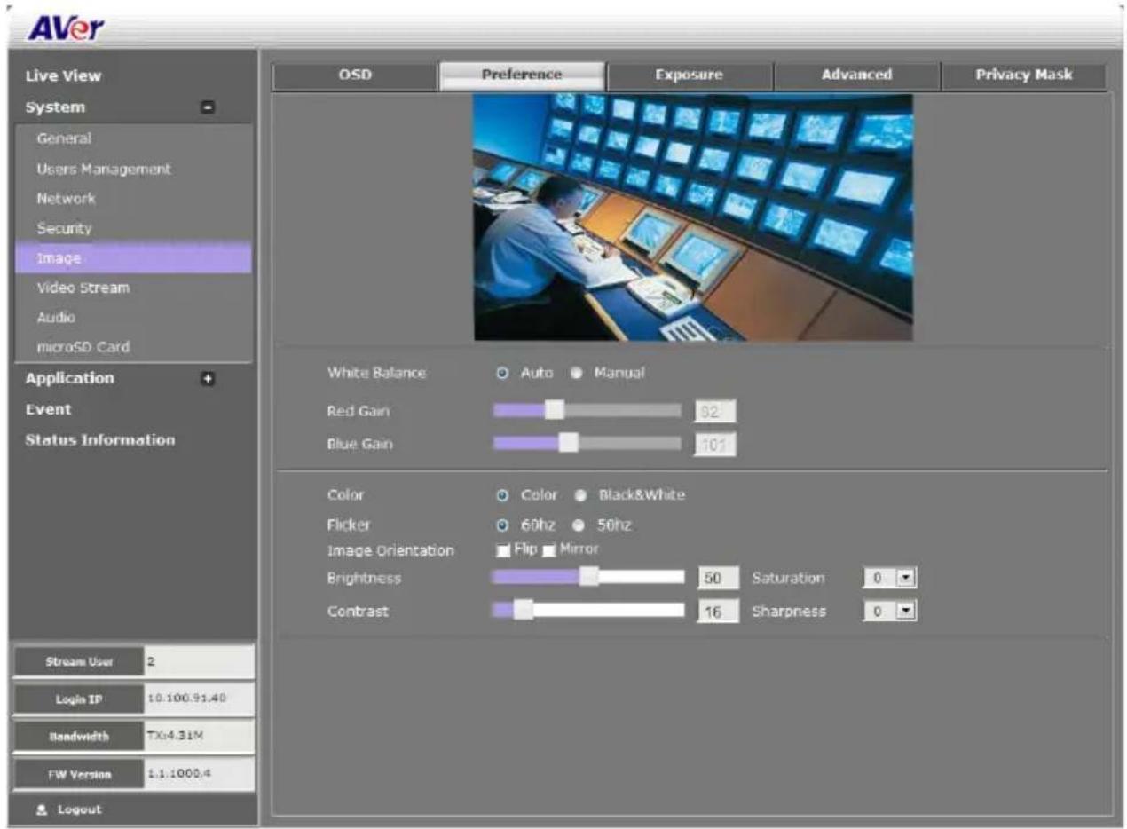Image resolution: width=1127 pixels, height=829 pixels.
Task: Open the Privacy Mask tab
Action: click(x=1023, y=76)
